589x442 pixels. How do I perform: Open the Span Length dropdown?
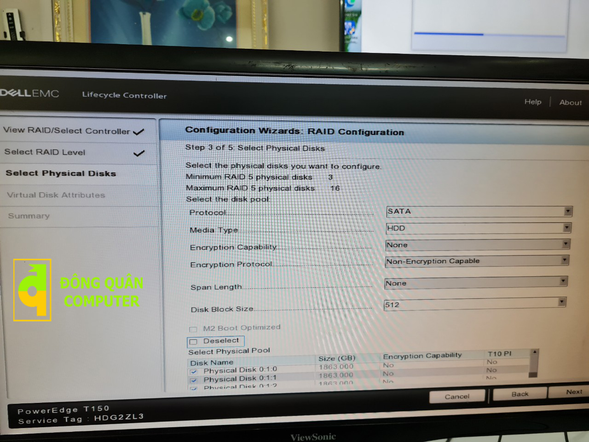pyautogui.click(x=476, y=283)
